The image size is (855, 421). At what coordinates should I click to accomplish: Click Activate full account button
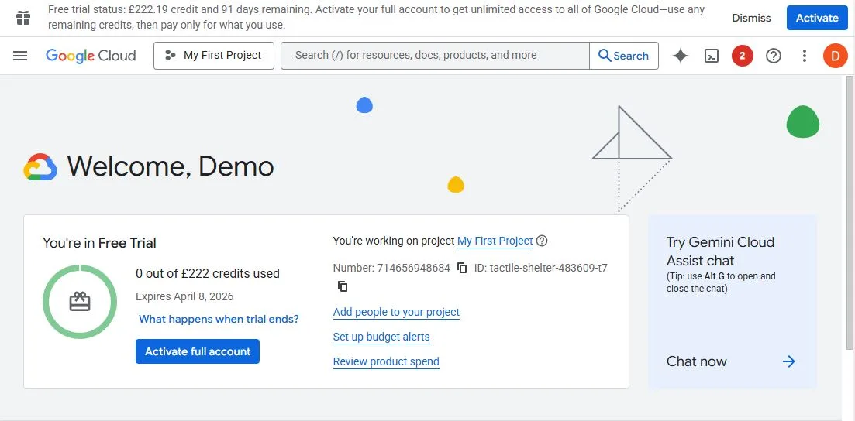(198, 351)
